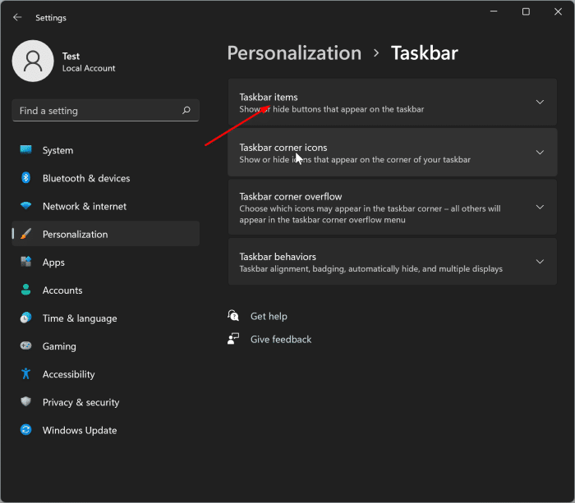Click the Apps icon in sidebar
575x503 pixels.
(x=25, y=262)
